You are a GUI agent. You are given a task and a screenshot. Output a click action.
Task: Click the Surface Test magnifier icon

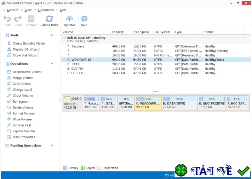click(9, 125)
